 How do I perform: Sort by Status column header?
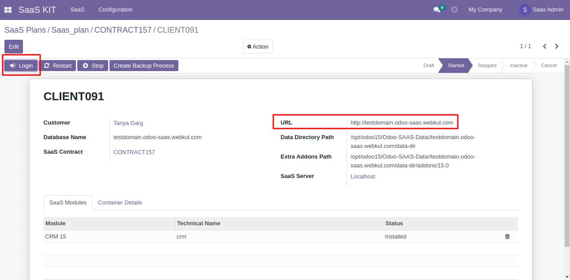tap(443, 223)
